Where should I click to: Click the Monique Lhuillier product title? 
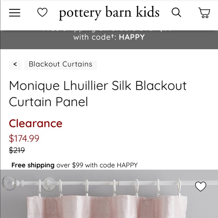98,94
